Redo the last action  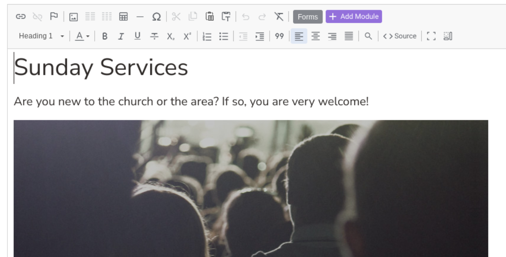coord(262,17)
